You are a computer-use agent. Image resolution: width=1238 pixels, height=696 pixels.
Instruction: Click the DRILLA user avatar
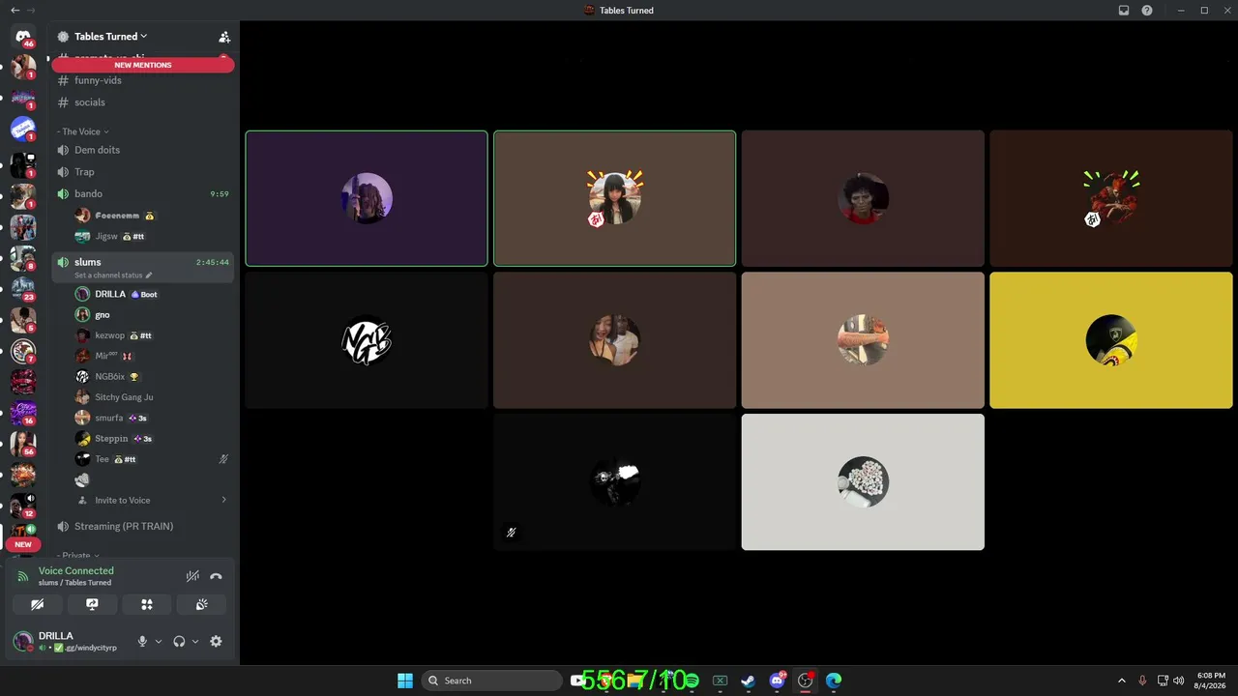(22, 641)
